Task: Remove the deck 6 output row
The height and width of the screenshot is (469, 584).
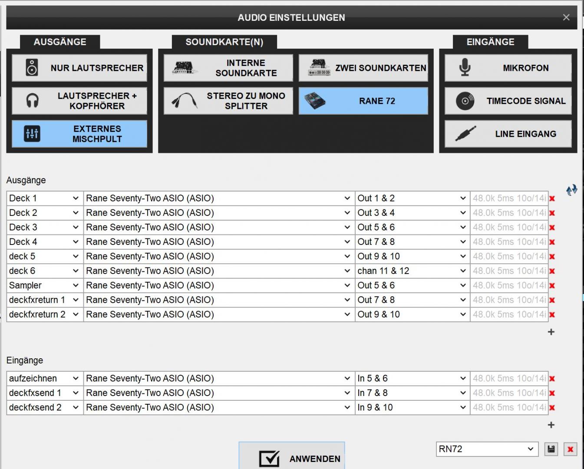Action: tap(552, 271)
